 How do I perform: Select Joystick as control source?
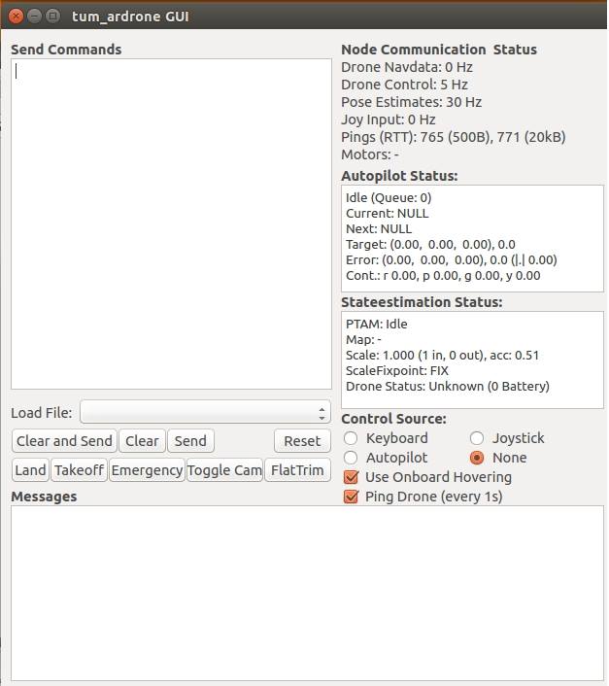coord(477,438)
